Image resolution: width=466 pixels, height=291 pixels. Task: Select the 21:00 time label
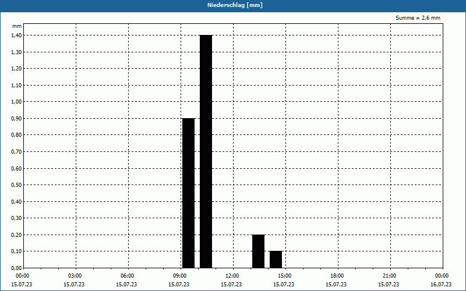click(x=390, y=276)
